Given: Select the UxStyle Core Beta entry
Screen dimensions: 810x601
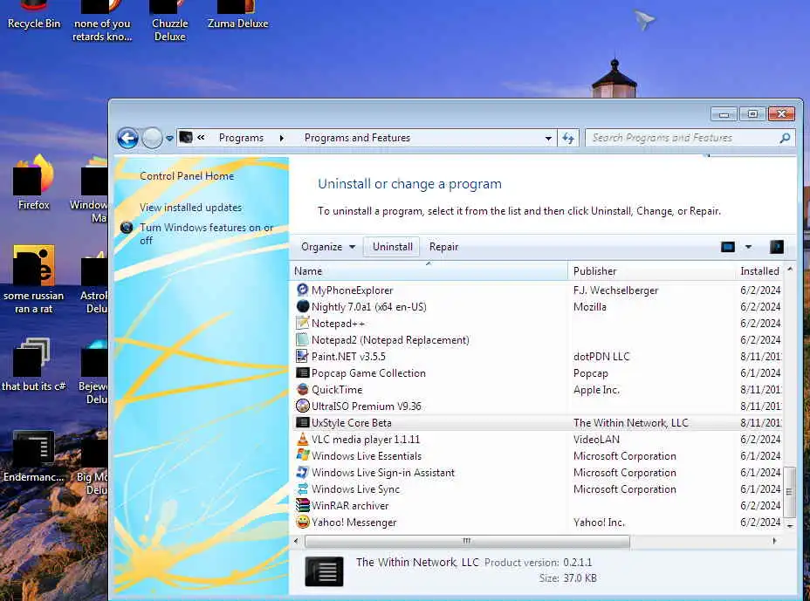Looking at the screenshot, I should coord(538,422).
